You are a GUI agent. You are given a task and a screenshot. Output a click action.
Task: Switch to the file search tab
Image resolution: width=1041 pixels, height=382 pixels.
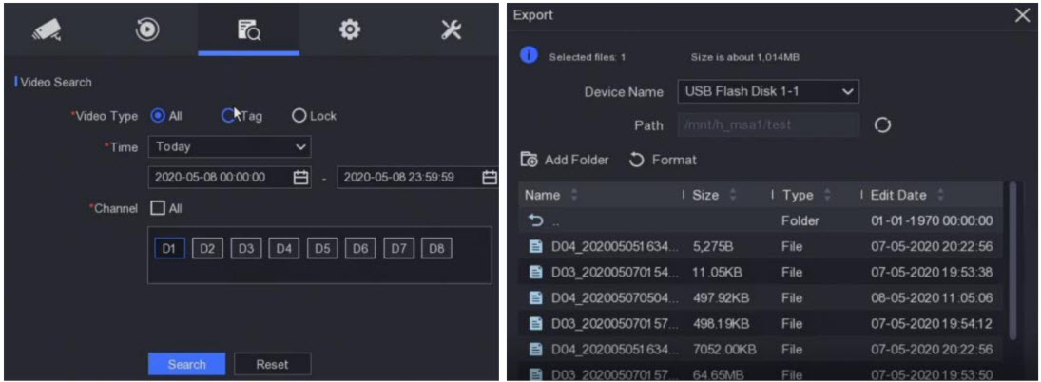click(248, 29)
